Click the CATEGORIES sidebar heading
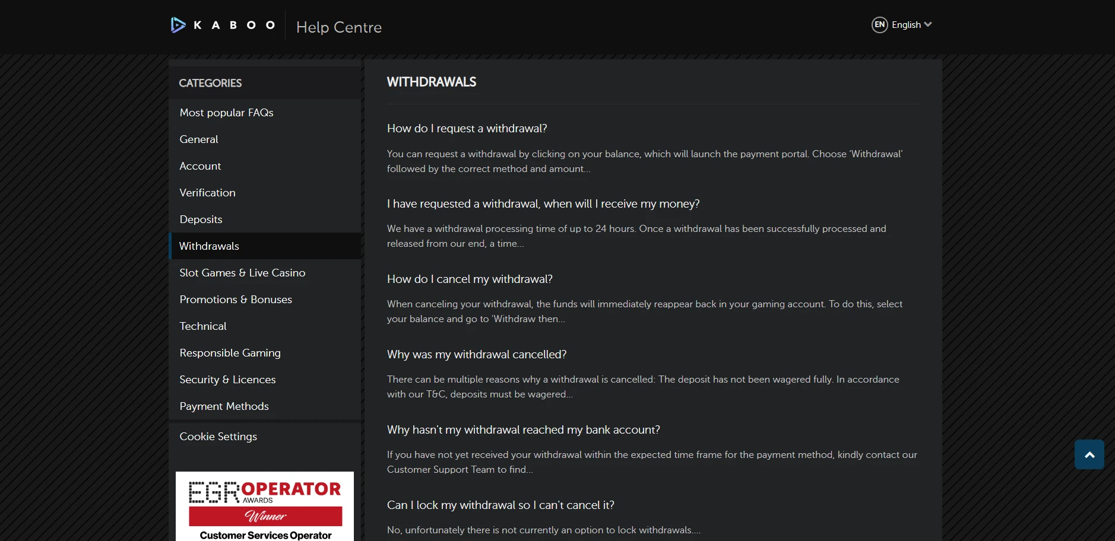Screen dimensions: 1115x541 [210, 83]
